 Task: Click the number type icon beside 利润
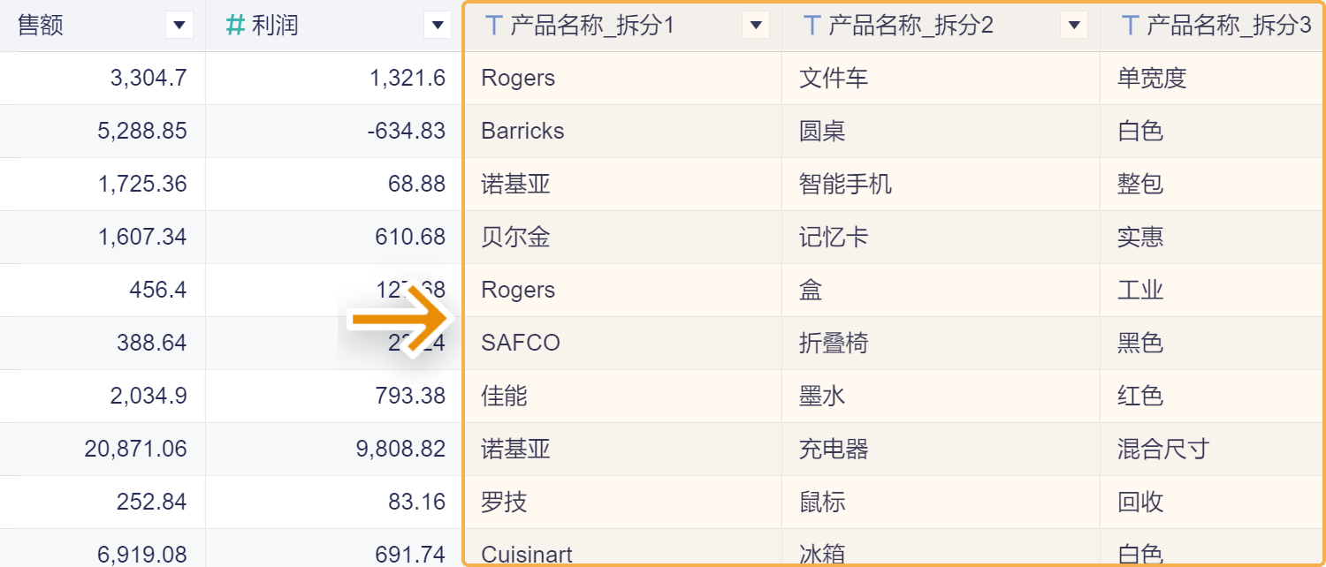point(235,26)
